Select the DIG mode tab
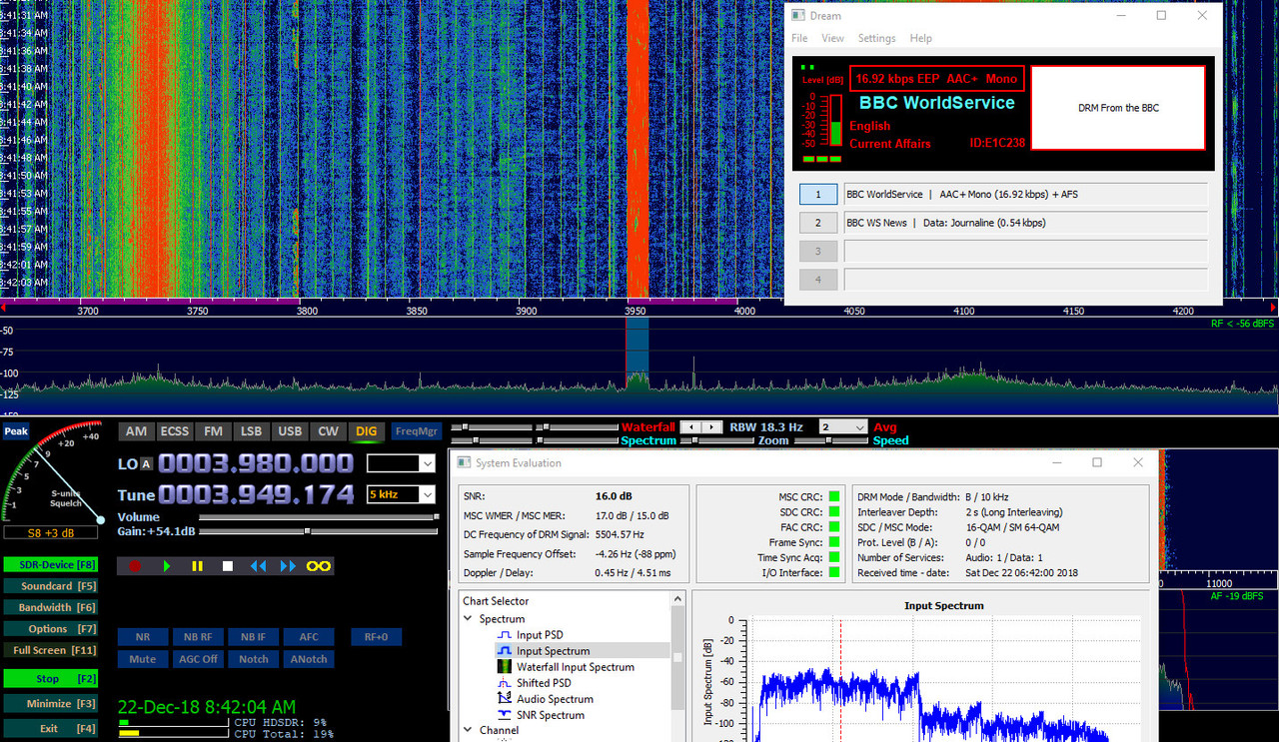The image size is (1279, 742). click(x=367, y=431)
